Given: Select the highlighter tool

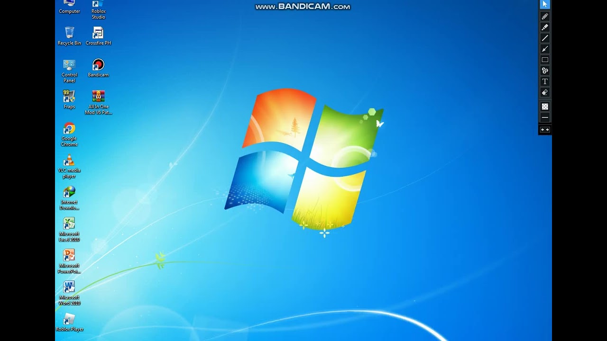Looking at the screenshot, I should [x=545, y=27].
